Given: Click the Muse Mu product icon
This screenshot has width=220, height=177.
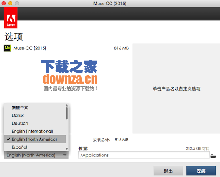Looking at the screenshot, I should coord(7,48).
